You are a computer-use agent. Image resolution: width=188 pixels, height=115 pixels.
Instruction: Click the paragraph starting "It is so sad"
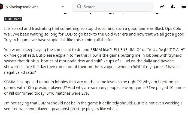(x=94, y=34)
